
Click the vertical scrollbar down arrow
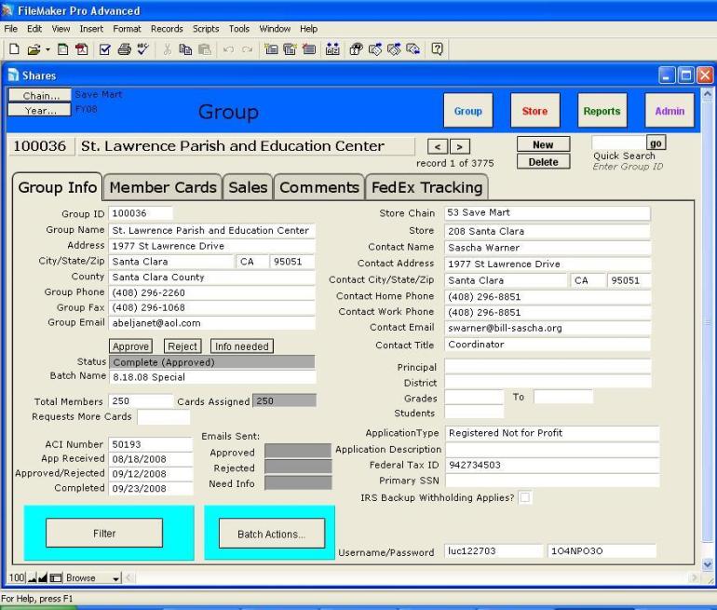click(x=707, y=564)
